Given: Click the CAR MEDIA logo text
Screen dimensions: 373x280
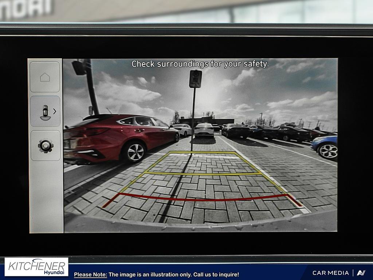Looking at the screenshot, I should [x=330, y=273].
